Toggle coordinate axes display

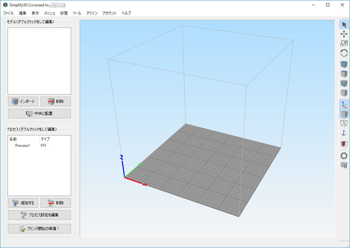pyautogui.click(x=344, y=104)
